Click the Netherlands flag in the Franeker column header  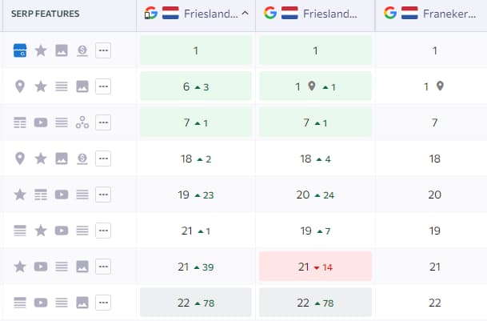pos(410,14)
